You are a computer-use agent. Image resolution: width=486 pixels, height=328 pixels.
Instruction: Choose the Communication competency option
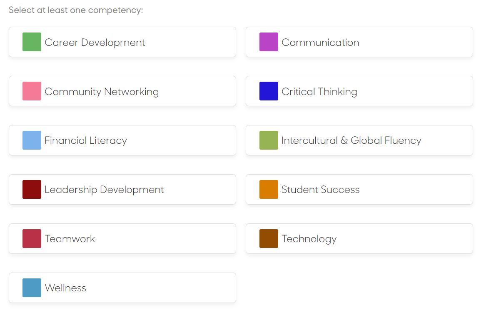pyautogui.click(x=359, y=42)
